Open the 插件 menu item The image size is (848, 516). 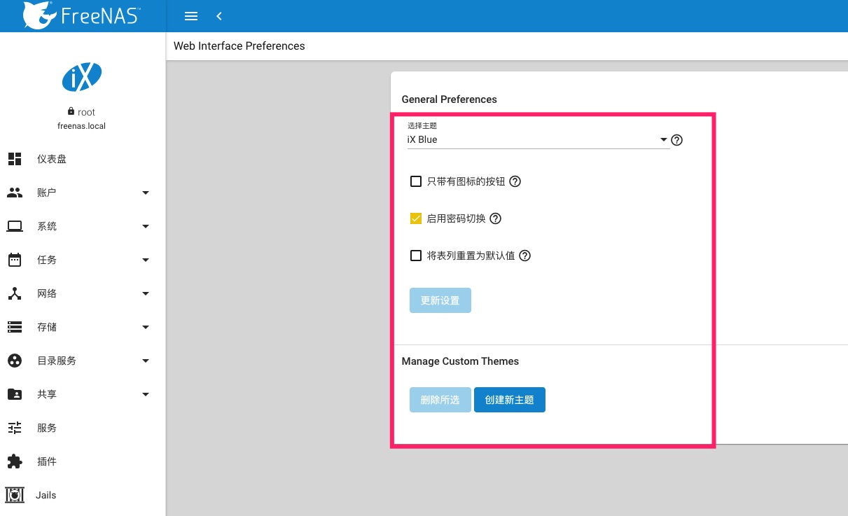83,461
